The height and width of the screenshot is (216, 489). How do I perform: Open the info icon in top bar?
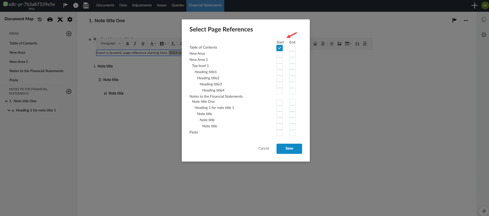tap(76, 5)
